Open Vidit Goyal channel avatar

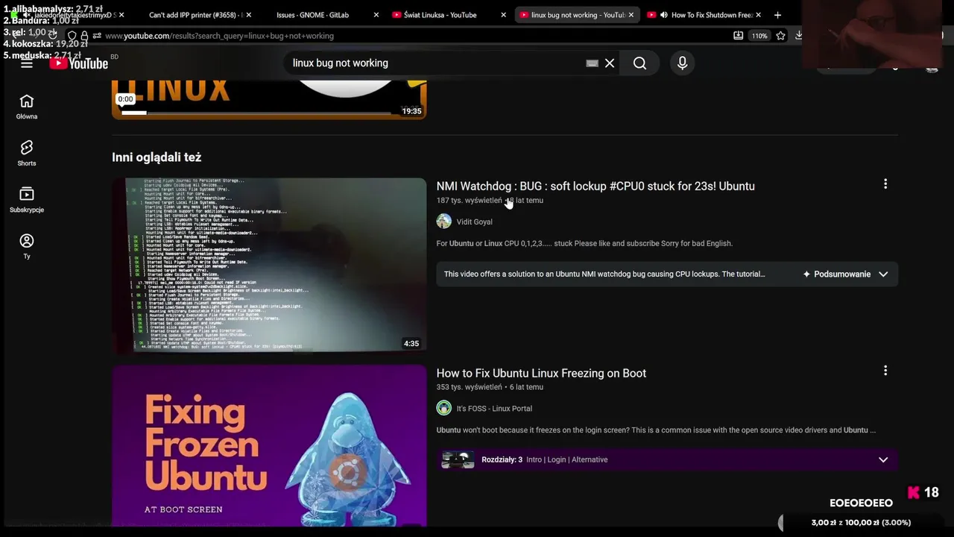tap(443, 222)
